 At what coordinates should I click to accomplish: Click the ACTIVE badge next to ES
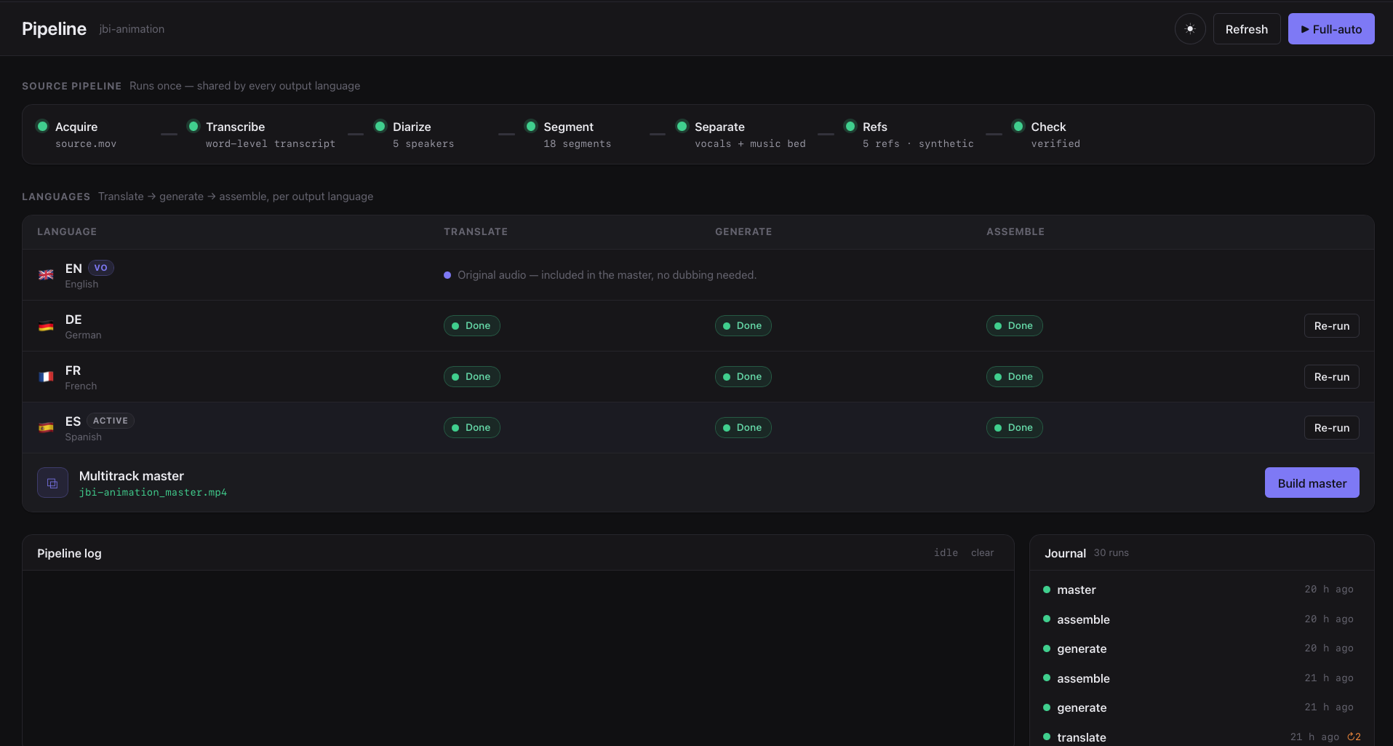pyautogui.click(x=111, y=421)
